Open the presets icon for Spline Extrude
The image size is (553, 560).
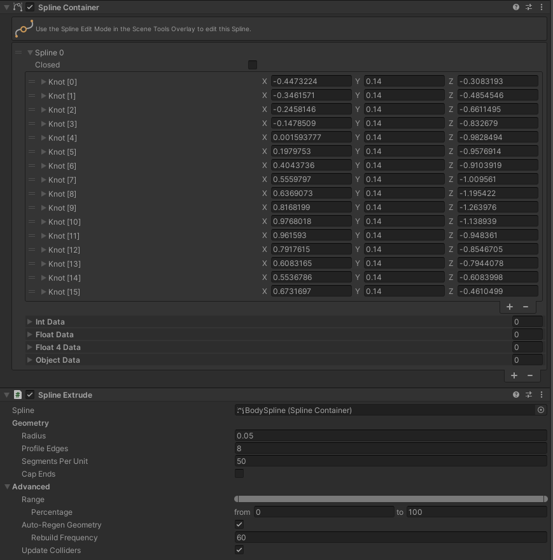click(x=528, y=395)
